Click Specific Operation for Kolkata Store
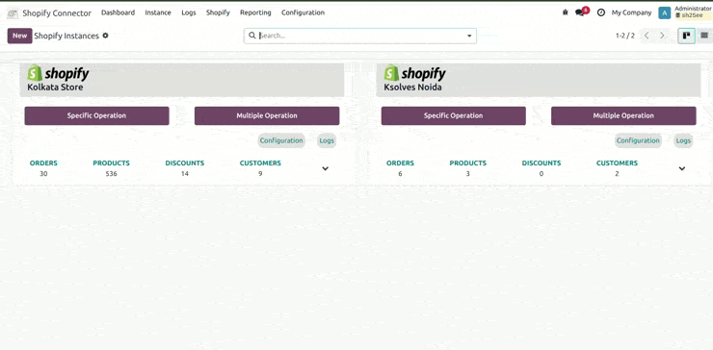The width and height of the screenshot is (713, 350). coord(97,115)
